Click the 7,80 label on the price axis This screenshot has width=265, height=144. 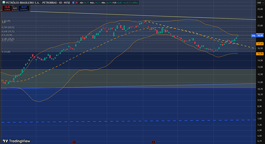[260, 119]
